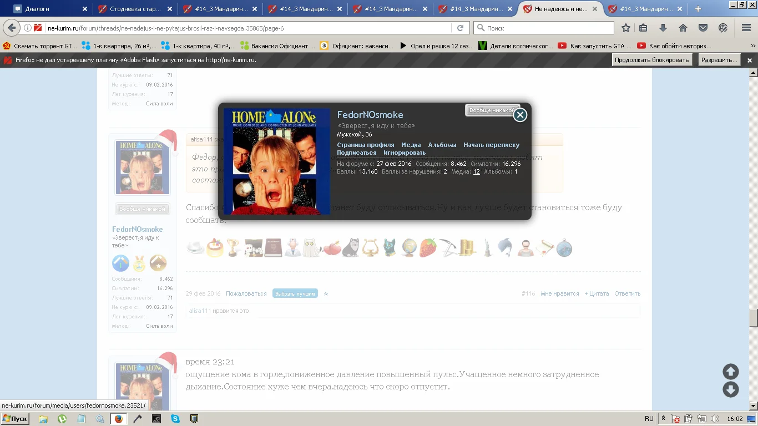
Task: Open the Firefox downloads panel
Action: 663,28
